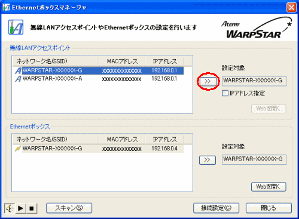Click the スキャン(S) scan button

(x=69, y=208)
